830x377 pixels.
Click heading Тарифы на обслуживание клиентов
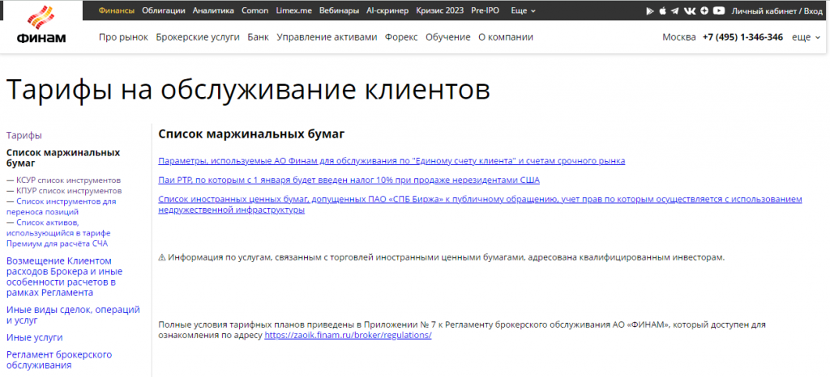pyautogui.click(x=248, y=90)
